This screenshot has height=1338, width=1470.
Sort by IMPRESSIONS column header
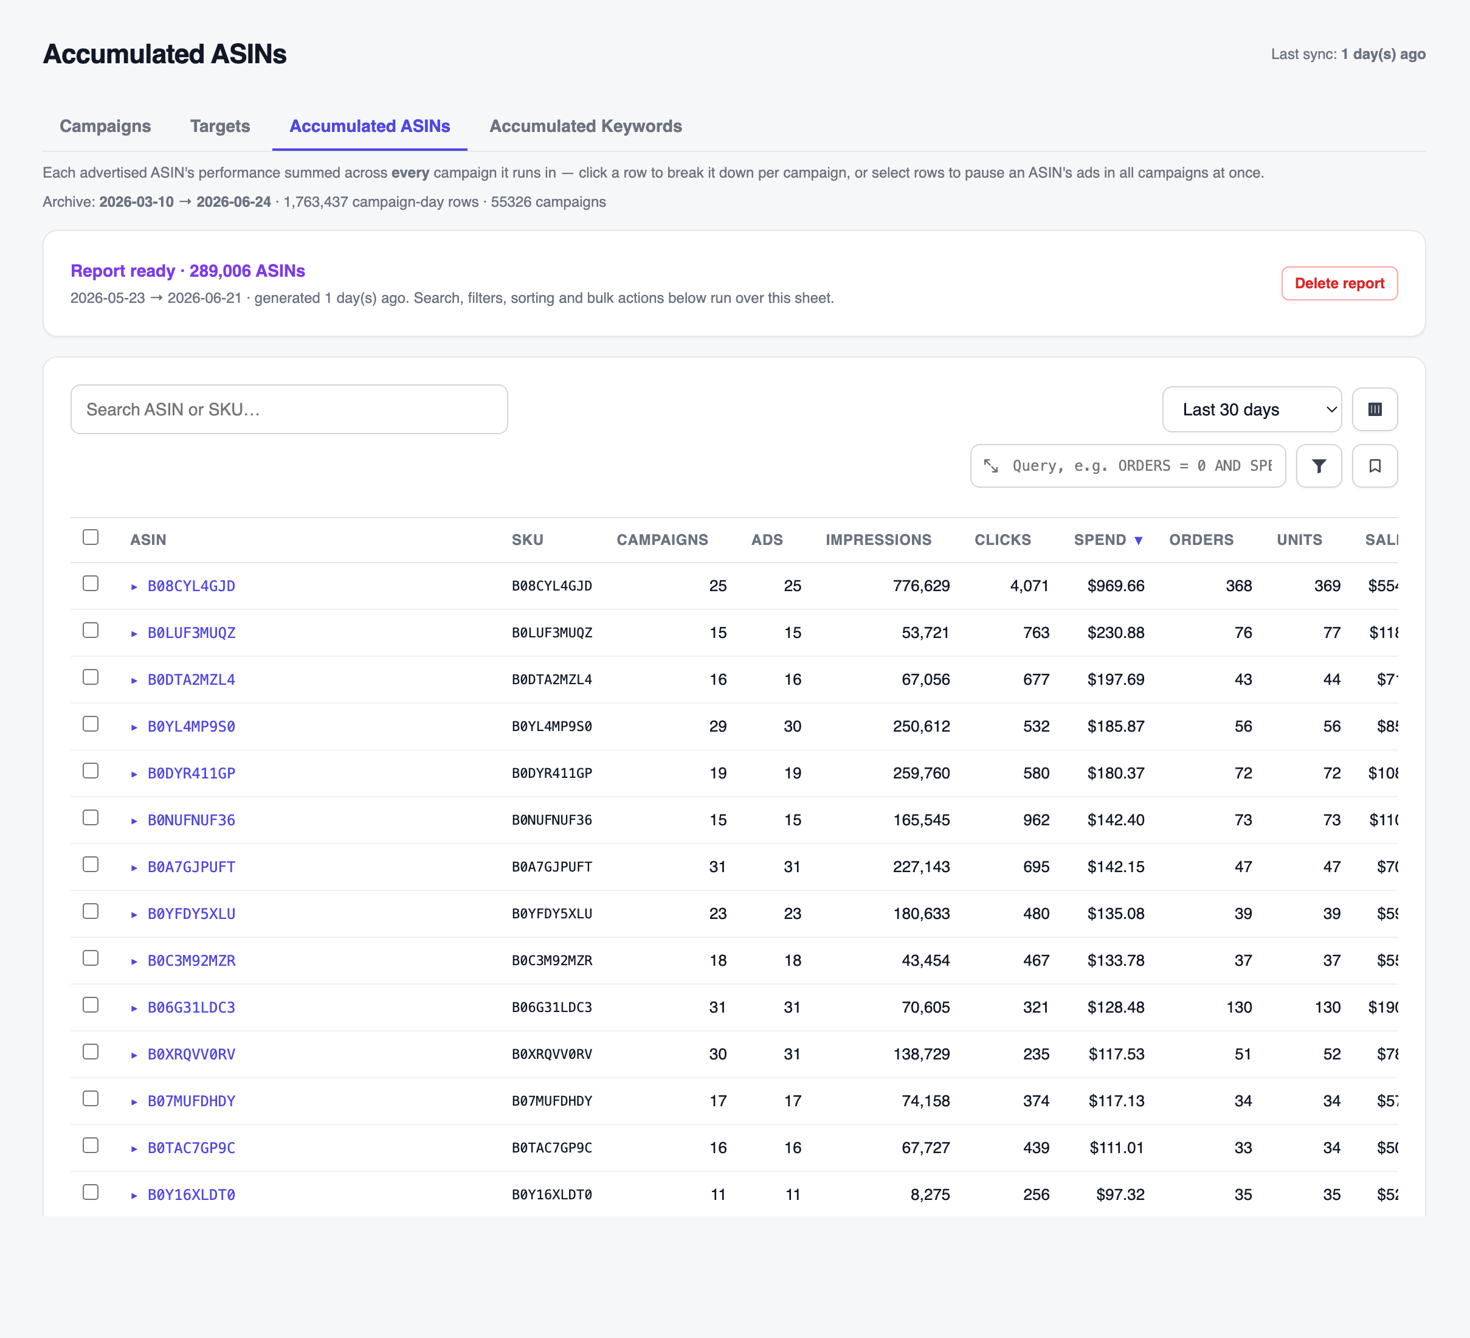[x=878, y=540]
